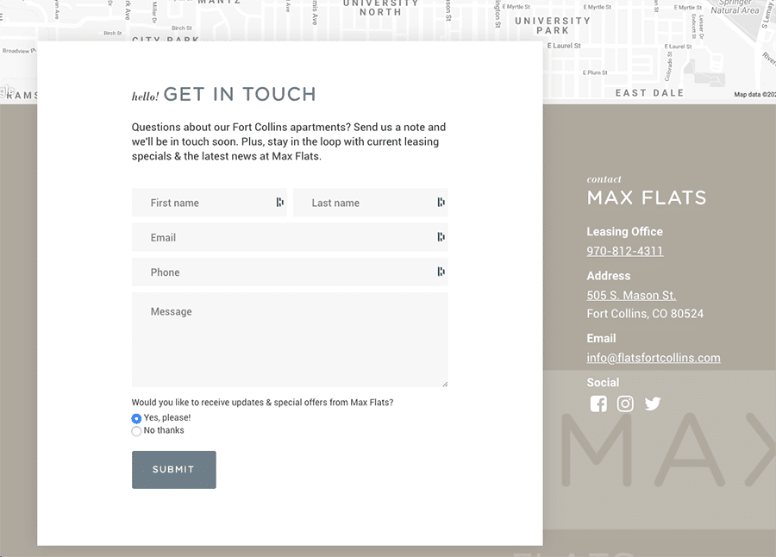Submit the contact form
The width and height of the screenshot is (776, 557).
point(173,469)
